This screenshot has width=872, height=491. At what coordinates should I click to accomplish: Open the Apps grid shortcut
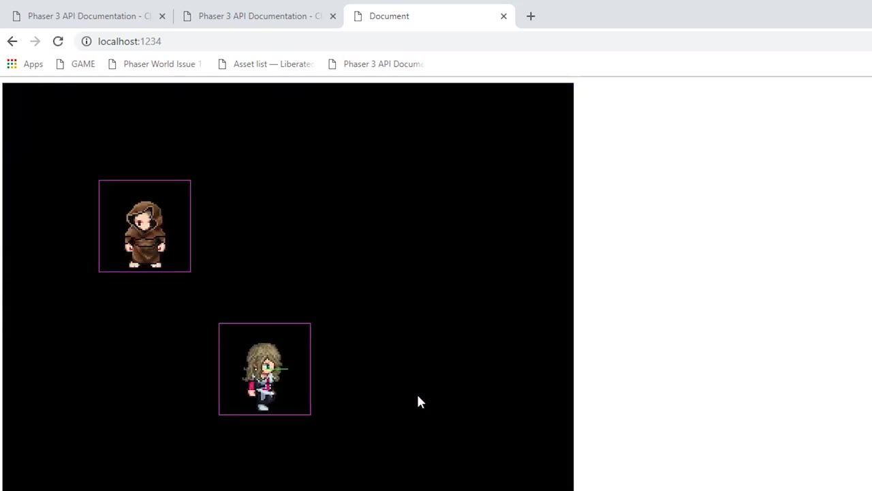(25, 64)
